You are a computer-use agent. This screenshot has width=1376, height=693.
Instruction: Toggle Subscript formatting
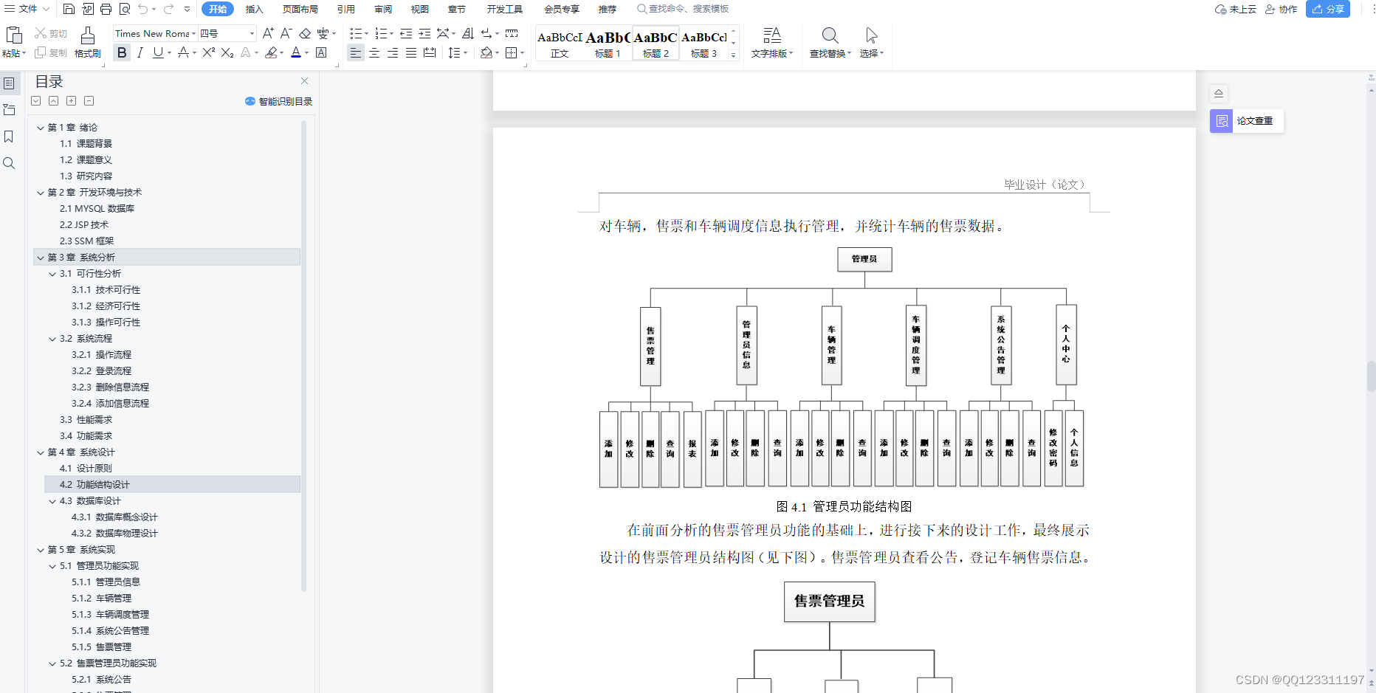pos(227,52)
